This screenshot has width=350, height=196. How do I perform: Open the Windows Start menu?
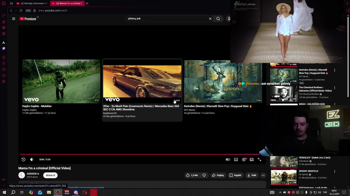coord(4,192)
